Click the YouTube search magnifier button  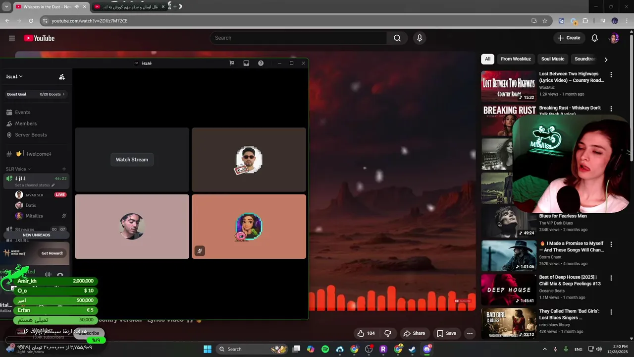(x=397, y=38)
